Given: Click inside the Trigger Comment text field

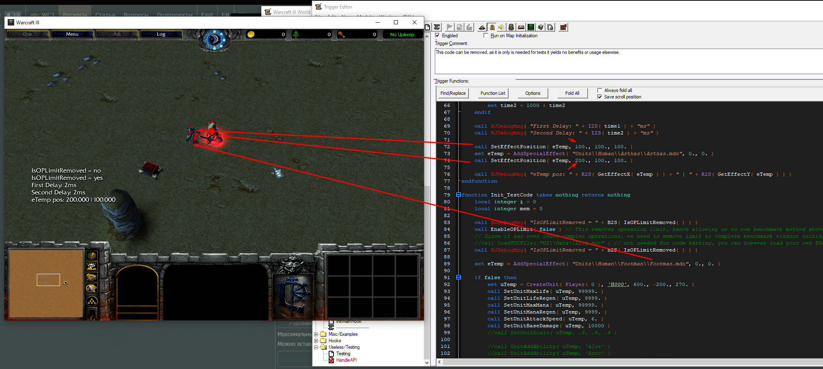Looking at the screenshot, I should pyautogui.click(x=629, y=61).
